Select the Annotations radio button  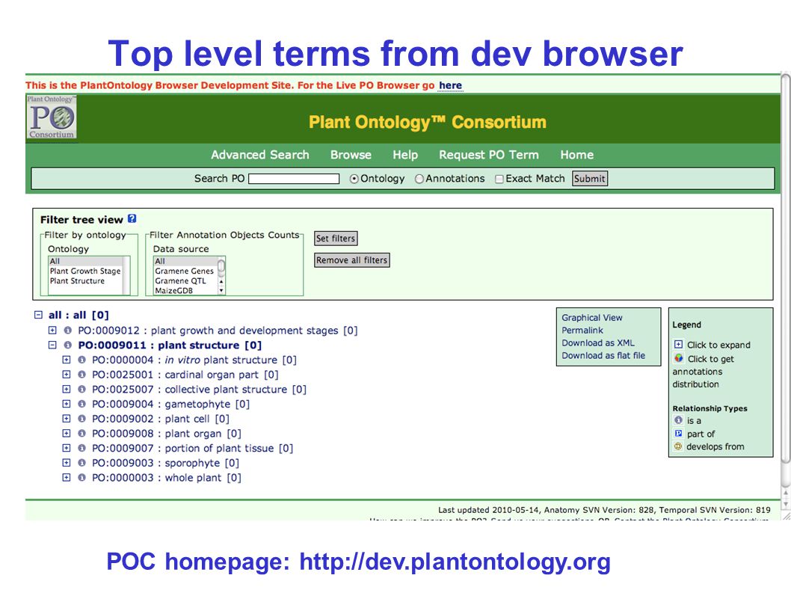coord(419,179)
